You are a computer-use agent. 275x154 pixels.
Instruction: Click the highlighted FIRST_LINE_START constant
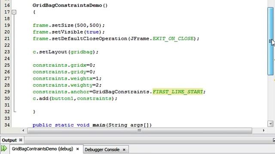pyautogui.click(x=177, y=92)
